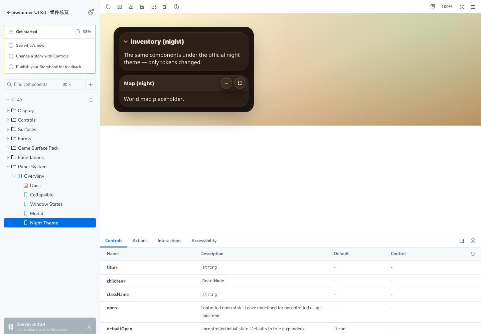Image resolution: width=481 pixels, height=334 pixels.
Task: Click the ReactNode type label
Action: tap(213, 281)
